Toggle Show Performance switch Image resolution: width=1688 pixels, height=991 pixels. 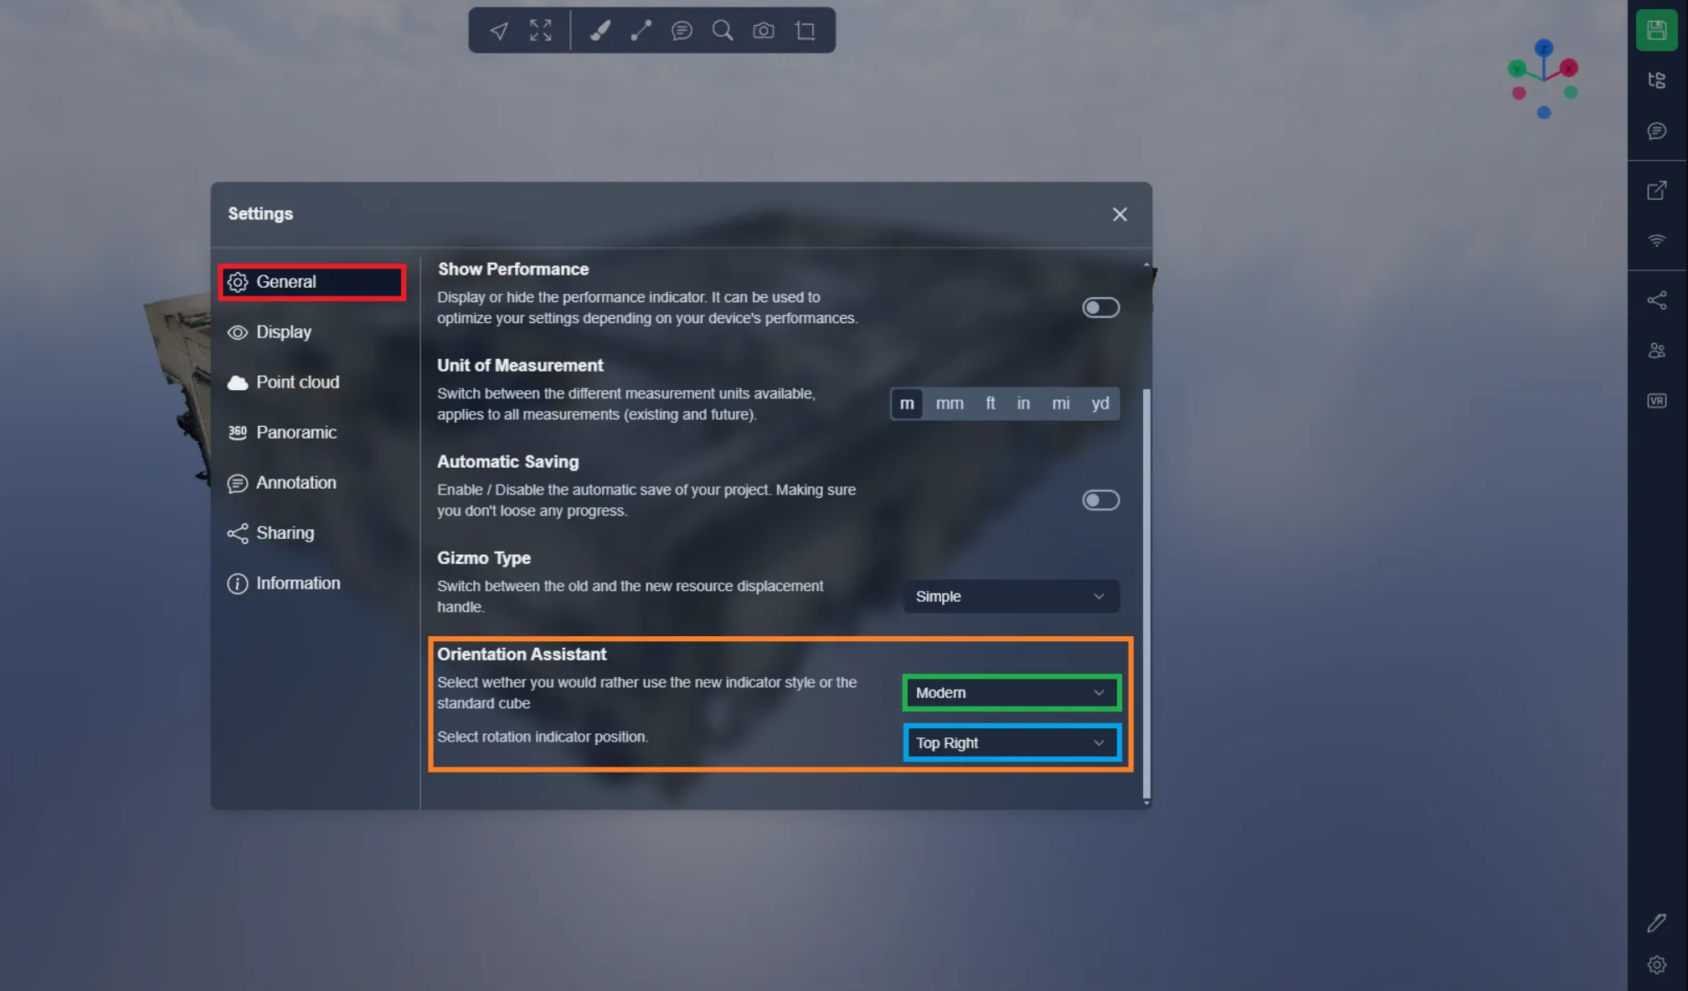(x=1100, y=308)
